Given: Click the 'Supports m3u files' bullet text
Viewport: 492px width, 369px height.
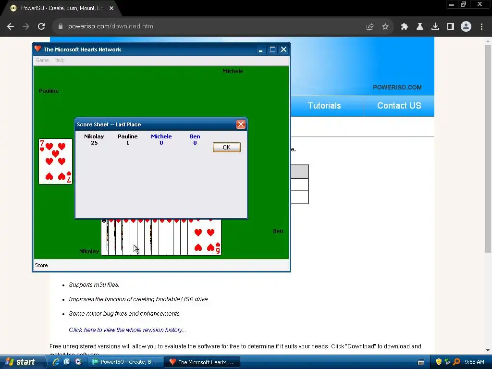Looking at the screenshot, I should tap(94, 285).
